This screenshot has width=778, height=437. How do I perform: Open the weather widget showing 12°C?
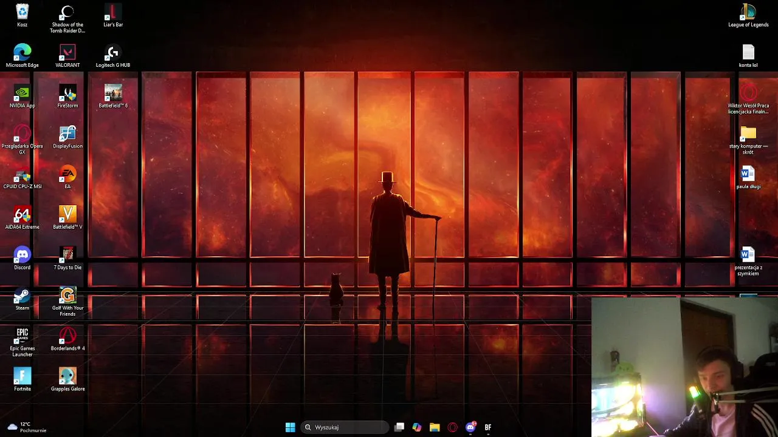[27, 427]
